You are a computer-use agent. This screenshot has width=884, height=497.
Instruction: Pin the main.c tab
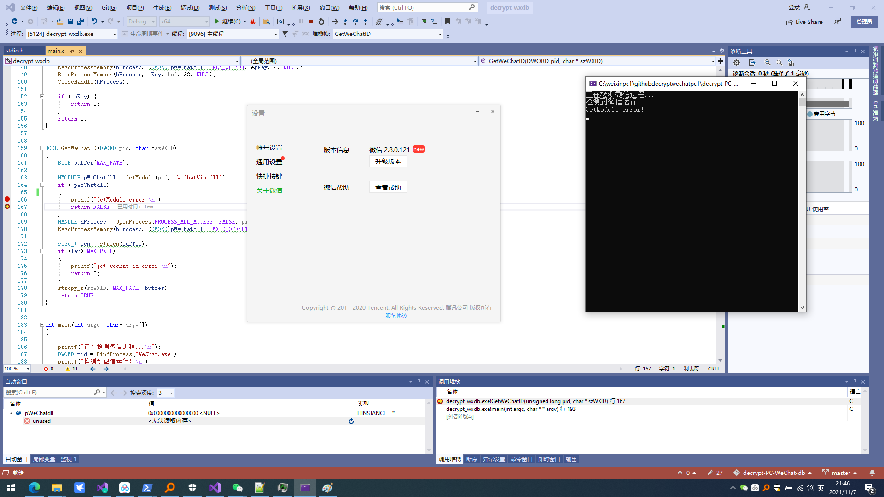[x=72, y=51]
